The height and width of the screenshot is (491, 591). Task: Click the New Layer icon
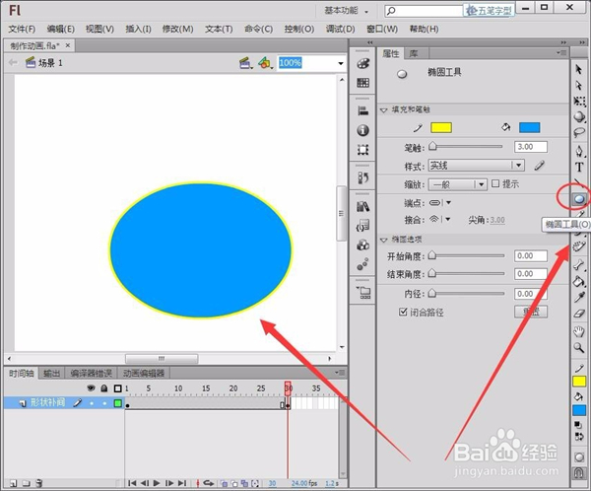(x=13, y=483)
